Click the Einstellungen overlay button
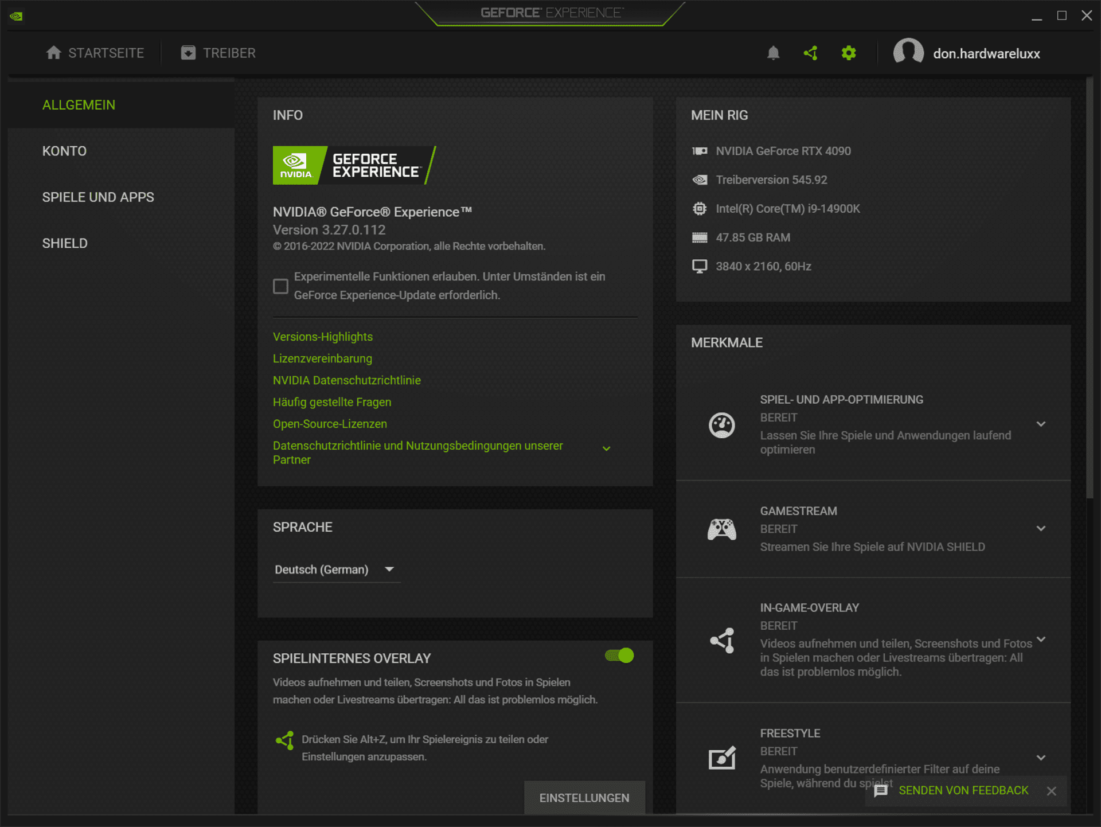This screenshot has width=1101, height=827. [584, 798]
